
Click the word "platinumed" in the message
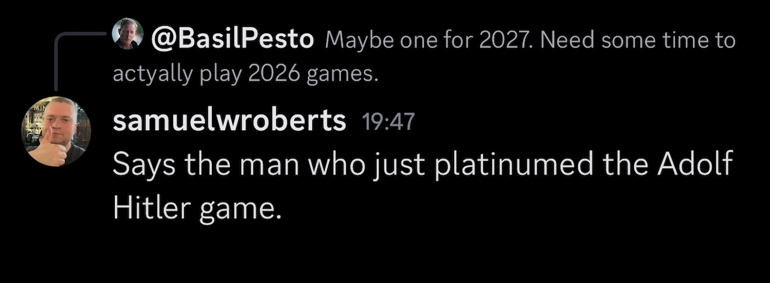coord(514,165)
